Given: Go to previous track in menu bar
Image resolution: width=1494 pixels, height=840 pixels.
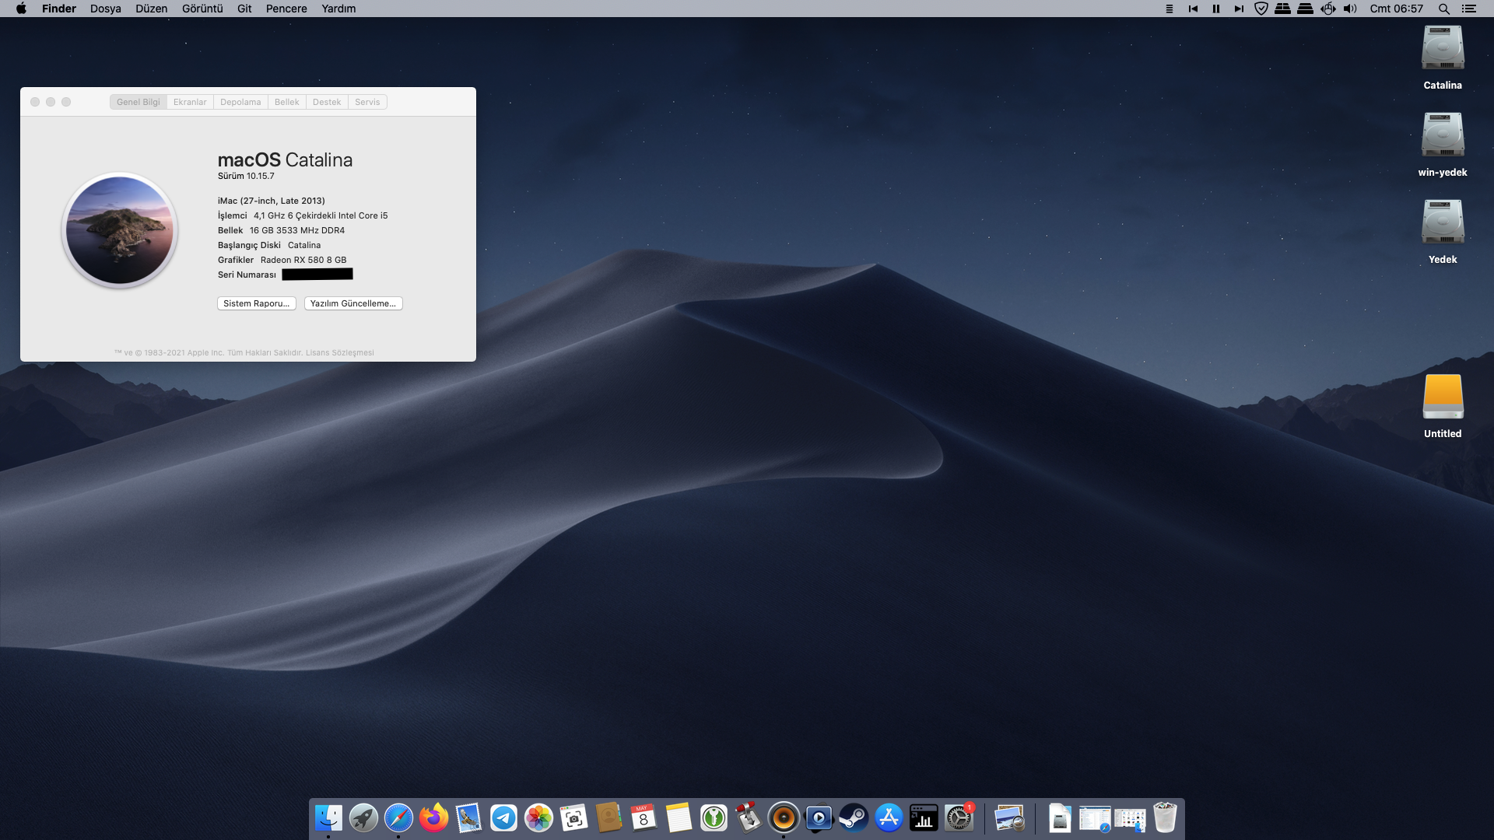Looking at the screenshot, I should point(1193,9).
